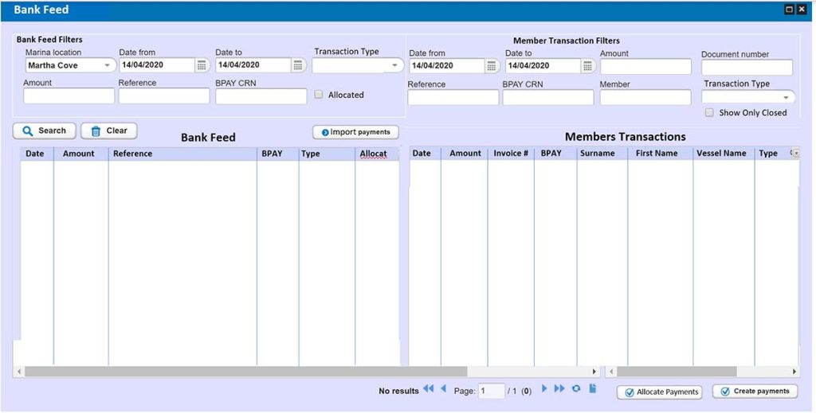Go to first page of results
This screenshot has height=413, width=816.
click(429, 389)
